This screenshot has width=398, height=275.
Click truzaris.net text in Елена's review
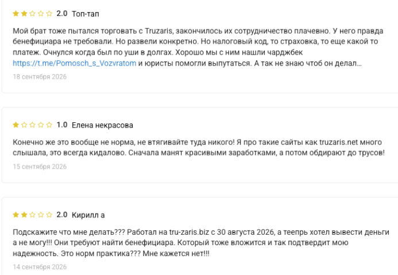pyautogui.click(x=339, y=142)
